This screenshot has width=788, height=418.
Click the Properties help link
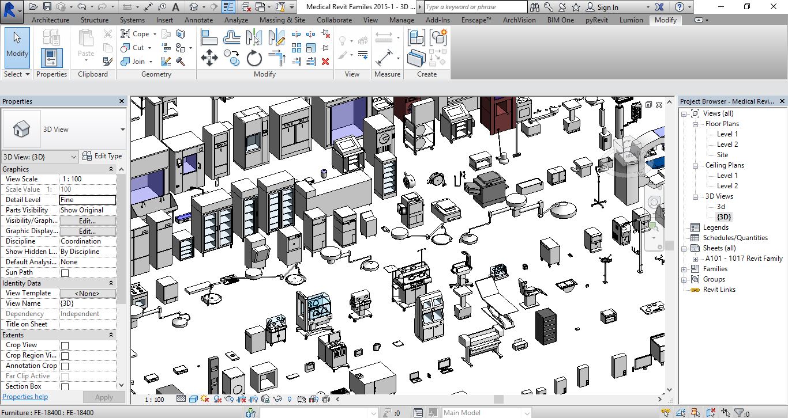pos(25,397)
